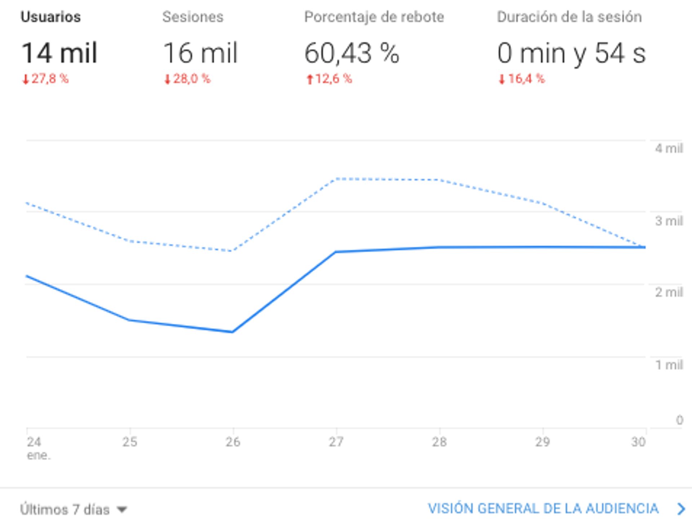Click the chevron next to Visión general
Image resolution: width=692 pixels, height=529 pixels.
click(681, 509)
